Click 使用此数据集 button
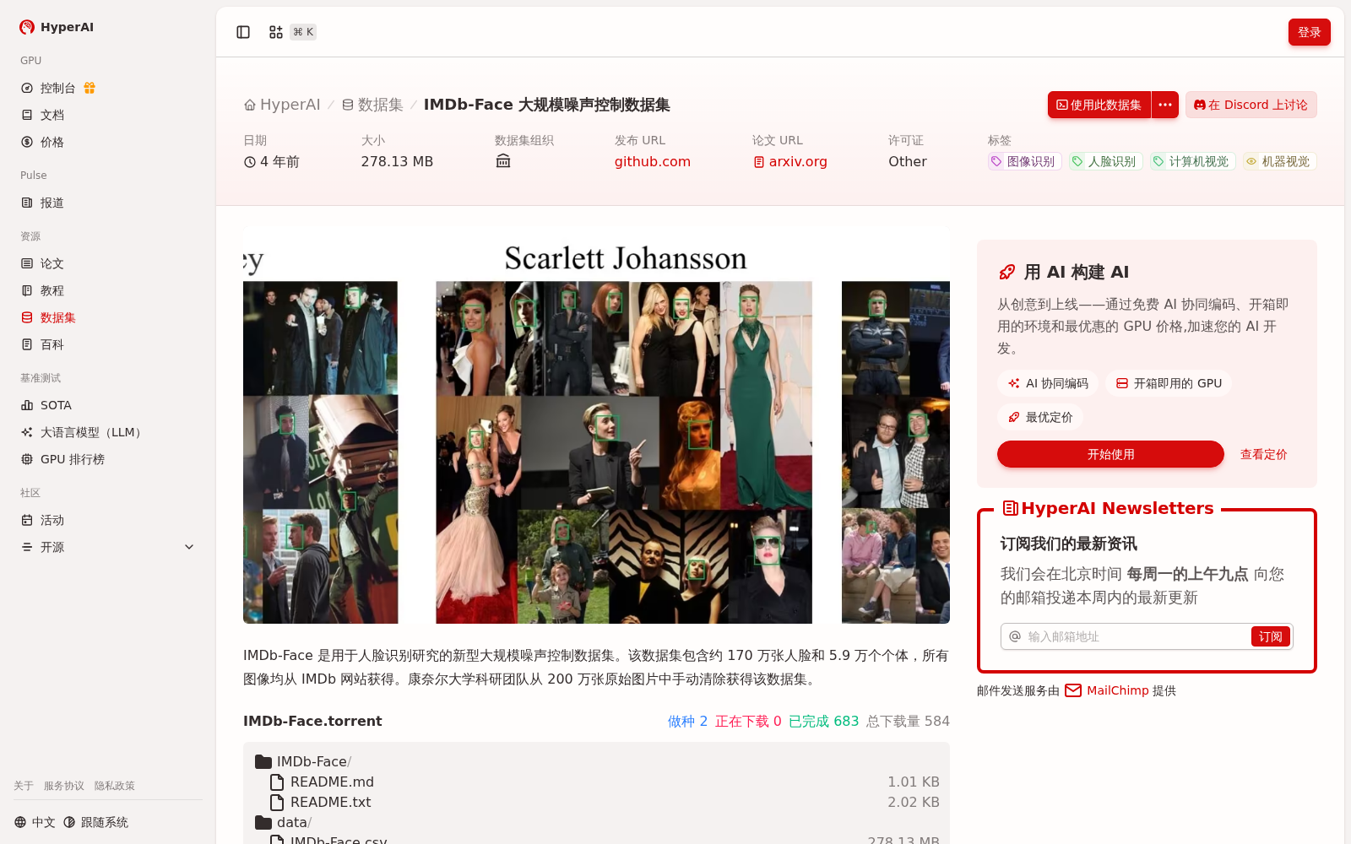 click(x=1099, y=105)
